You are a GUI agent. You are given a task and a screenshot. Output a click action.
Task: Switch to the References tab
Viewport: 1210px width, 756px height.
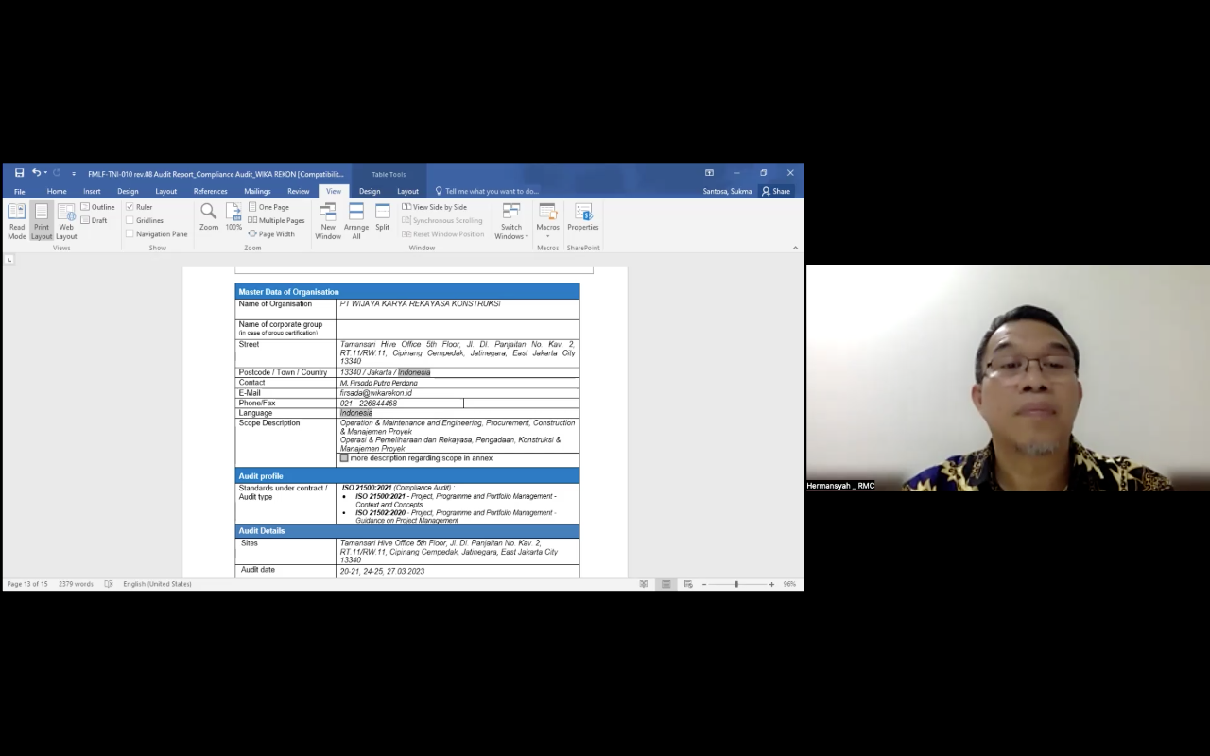[210, 191]
